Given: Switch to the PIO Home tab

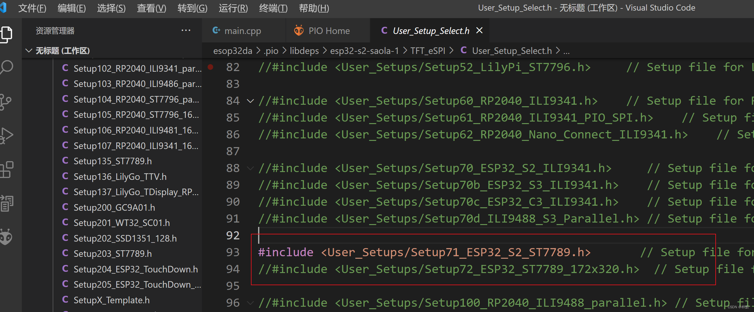Looking at the screenshot, I should (x=329, y=30).
